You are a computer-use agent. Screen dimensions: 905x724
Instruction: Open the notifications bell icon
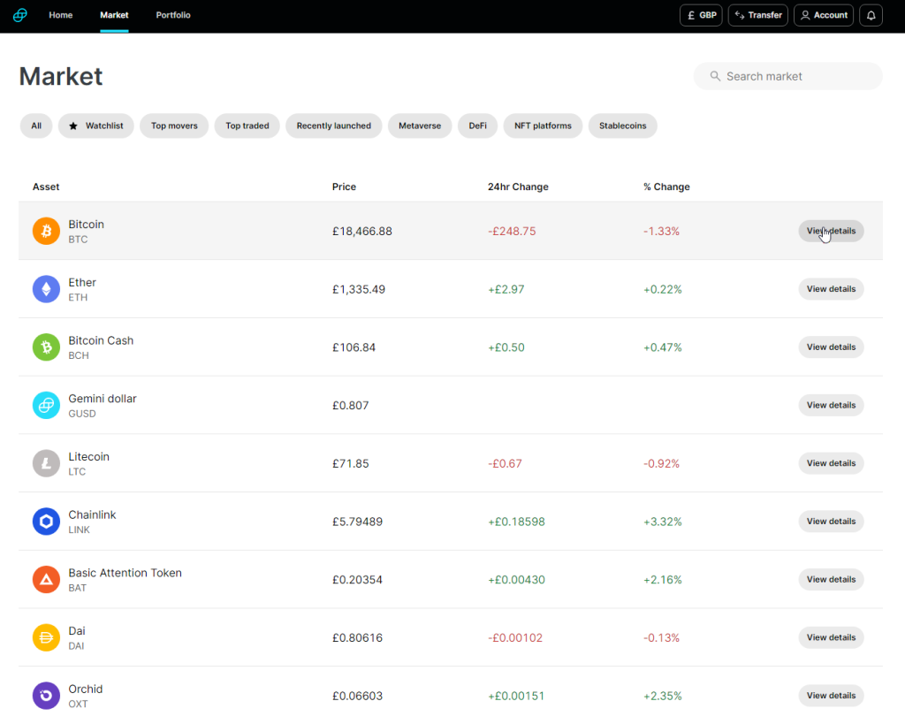click(x=871, y=15)
